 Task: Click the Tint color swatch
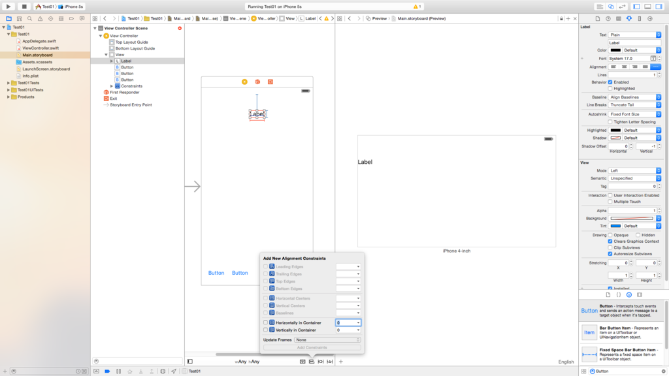click(615, 226)
